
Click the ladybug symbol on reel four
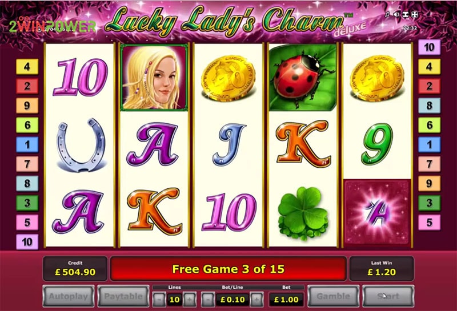pos(303,78)
